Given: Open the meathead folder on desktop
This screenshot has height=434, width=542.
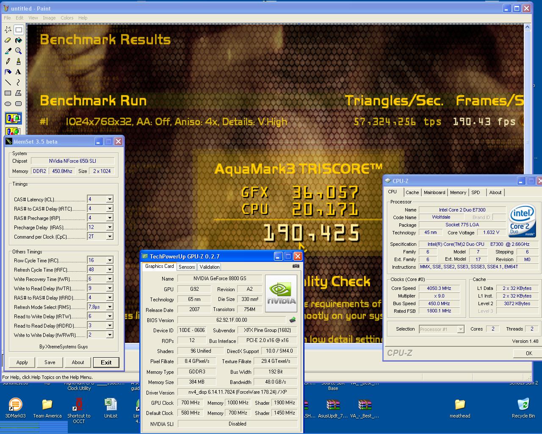Looking at the screenshot, I should 460,409.
